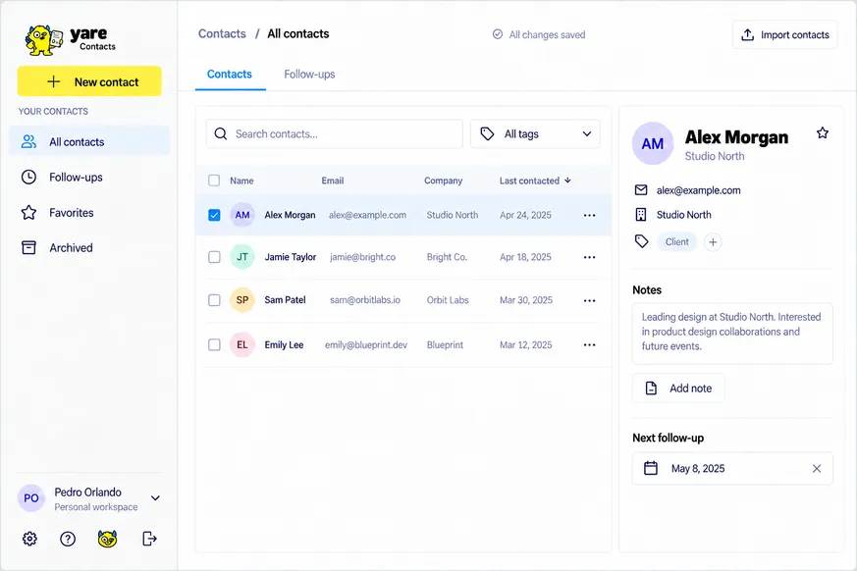Click the Client tag chip
This screenshot has height=571, width=857.
point(676,242)
